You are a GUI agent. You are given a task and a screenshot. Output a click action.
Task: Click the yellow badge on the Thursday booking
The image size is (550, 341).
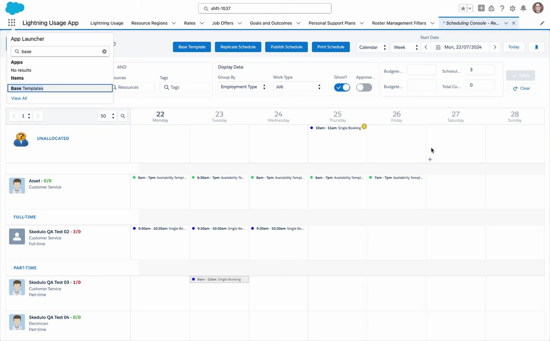point(364,126)
